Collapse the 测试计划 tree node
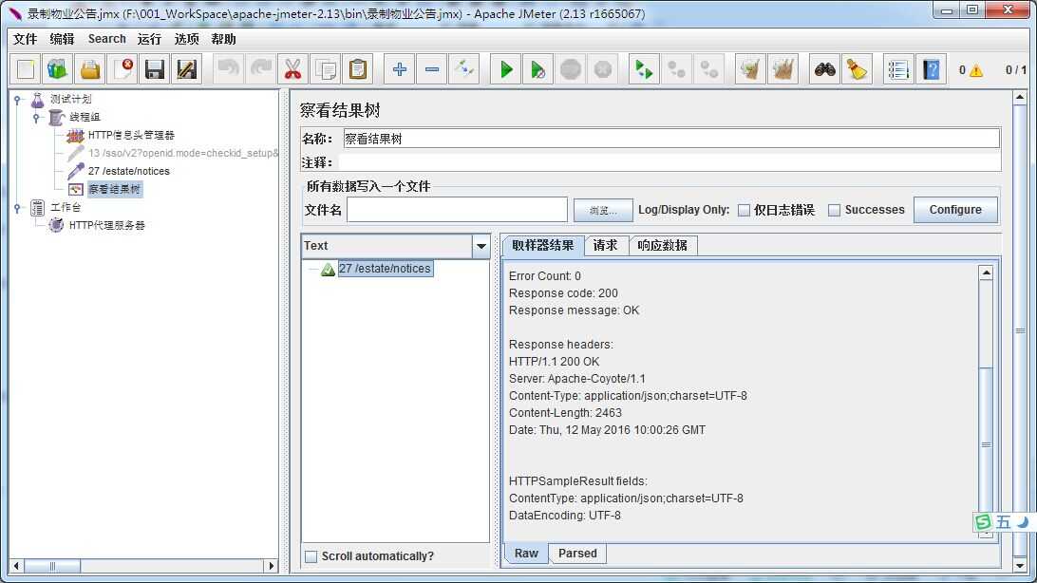Image resolution: width=1037 pixels, height=583 pixels. click(x=18, y=99)
